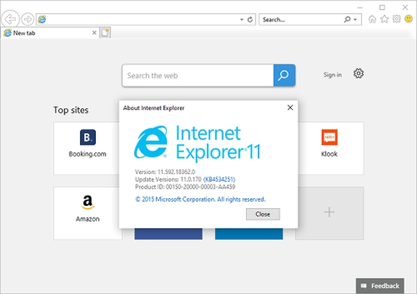Close the About Internet Explorer dialog with X

tap(290, 107)
